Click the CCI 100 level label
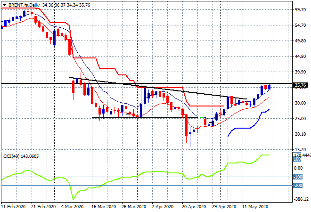The height and width of the screenshot is (212, 311). click(298, 159)
